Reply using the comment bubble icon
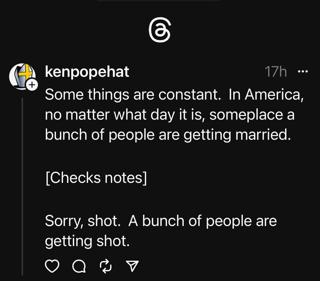Image resolution: width=320 pixels, height=281 pixels. point(78,266)
